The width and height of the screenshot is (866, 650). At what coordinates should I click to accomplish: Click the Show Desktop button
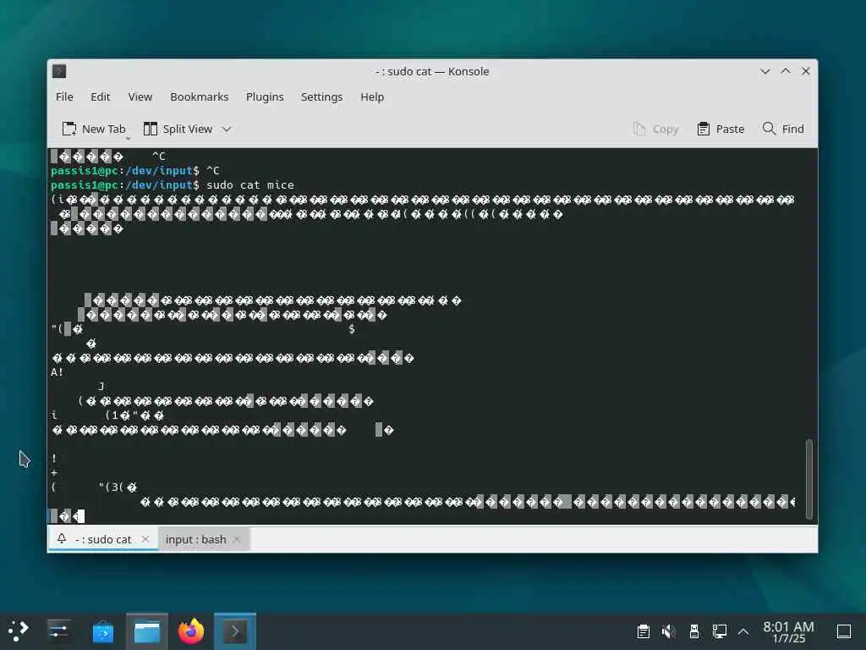pos(843,631)
